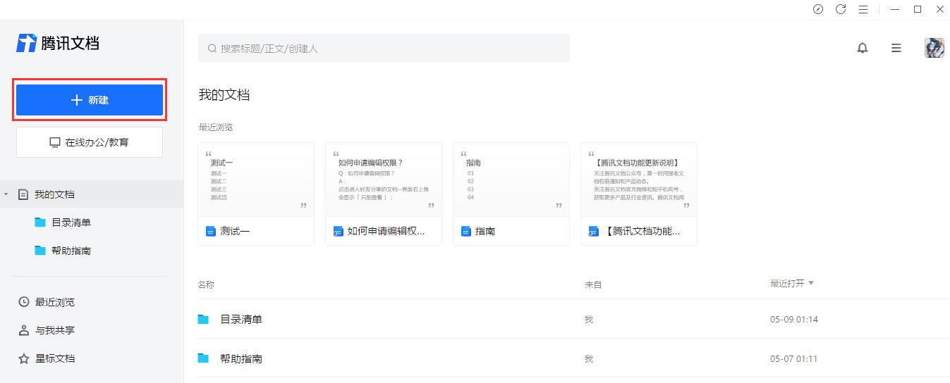
Task: Open 帮助指南 folder in sidebar
Action: (71, 251)
